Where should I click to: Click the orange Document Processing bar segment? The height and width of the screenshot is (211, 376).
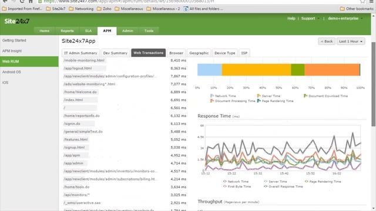[332, 70]
